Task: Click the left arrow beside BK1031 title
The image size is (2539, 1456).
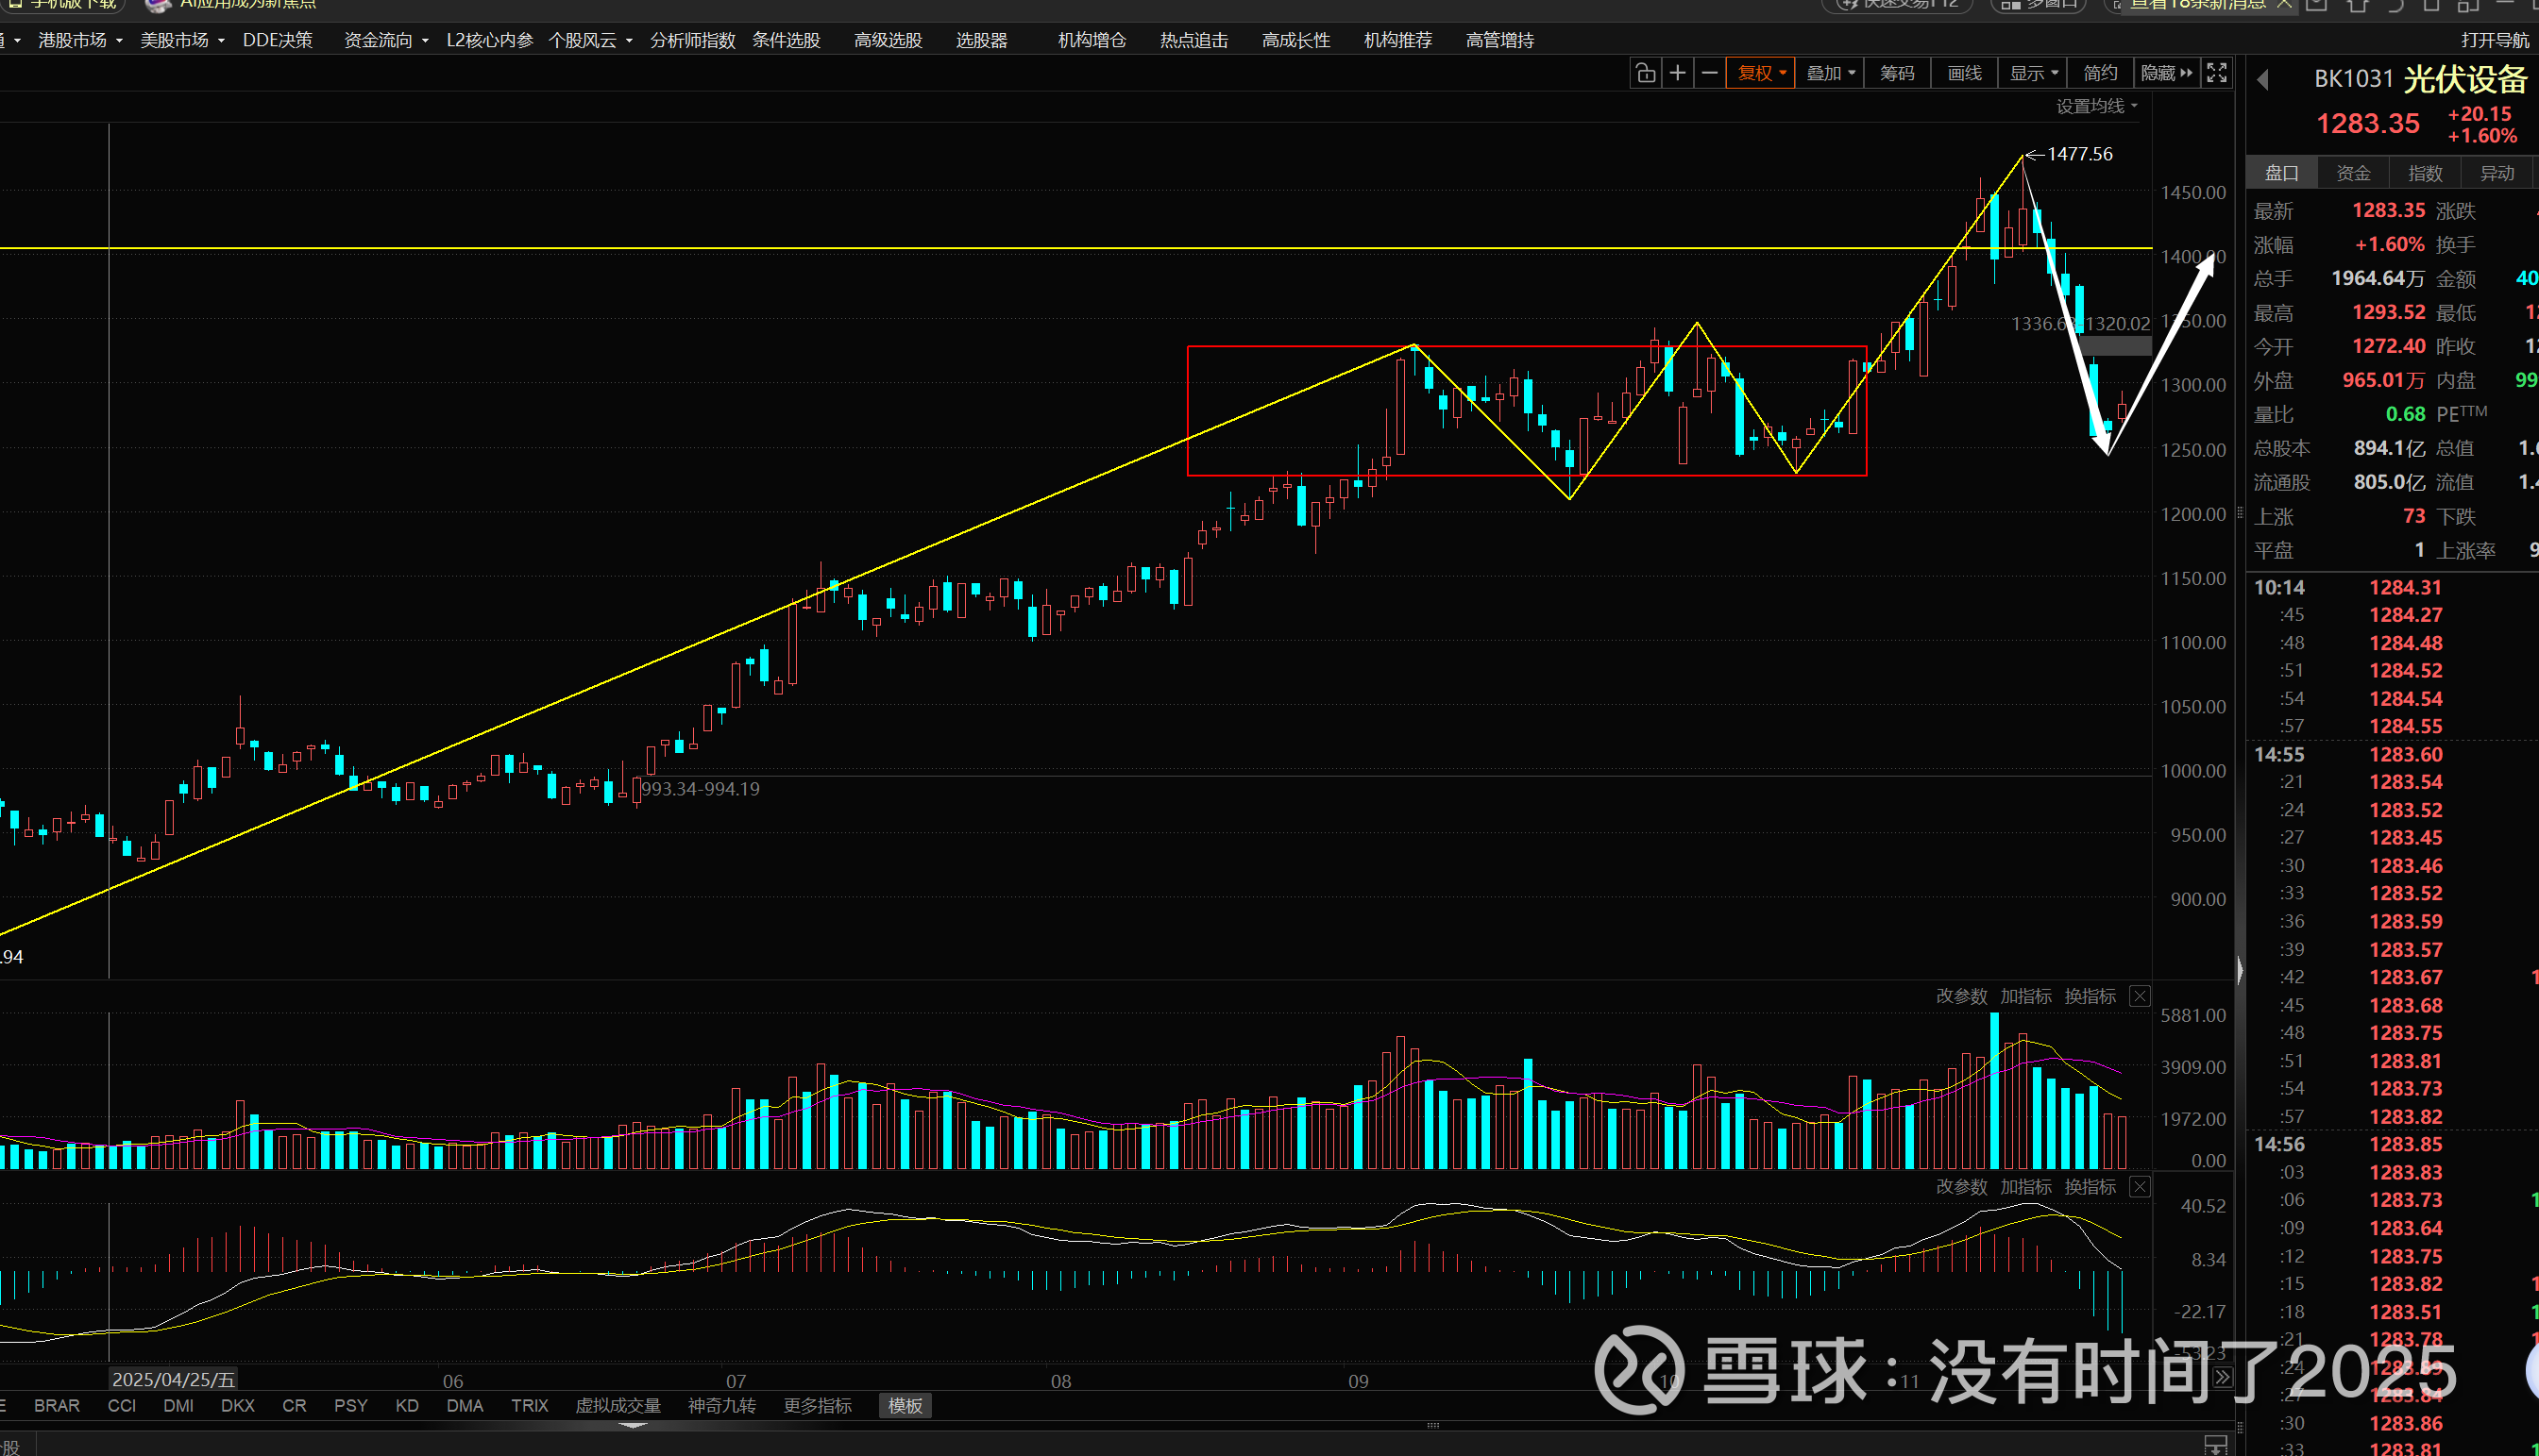Action: tap(2263, 80)
